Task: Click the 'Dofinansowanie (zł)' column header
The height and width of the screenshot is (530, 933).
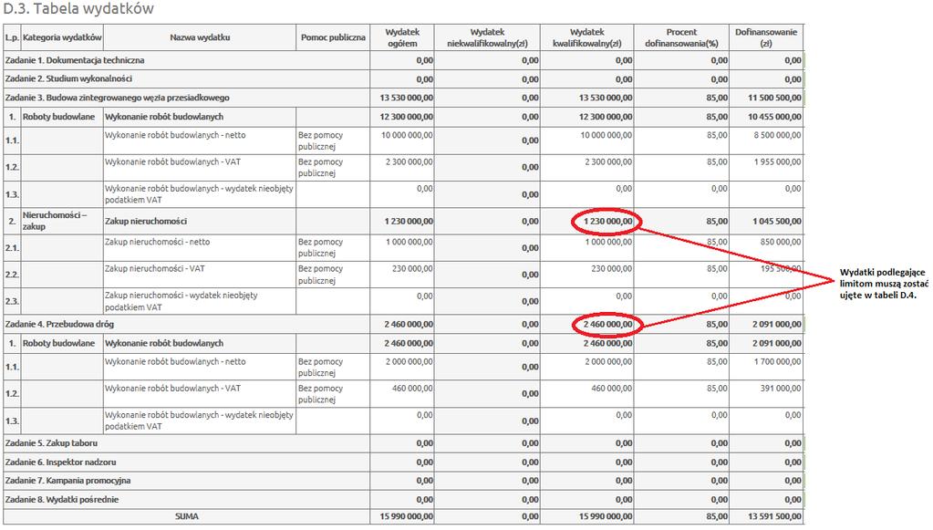Action: 766,37
